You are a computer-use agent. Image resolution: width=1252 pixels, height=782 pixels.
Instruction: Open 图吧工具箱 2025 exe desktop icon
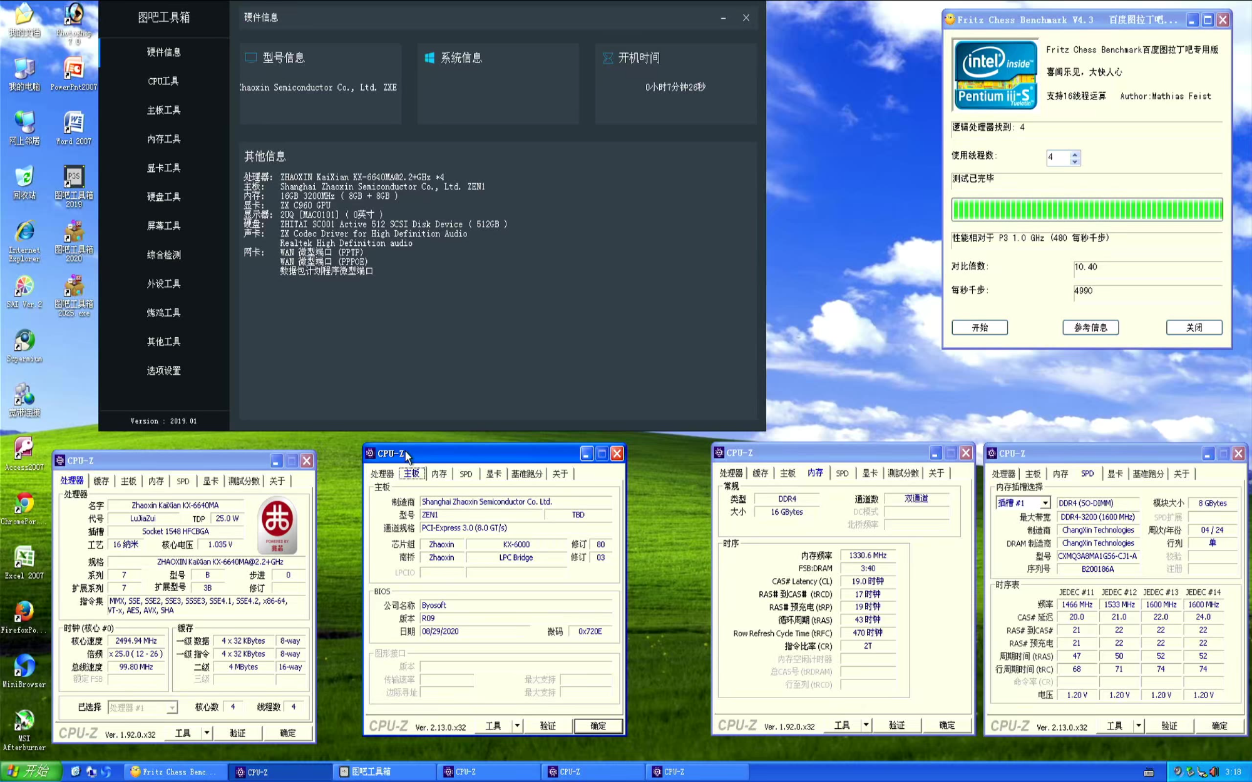tap(74, 295)
